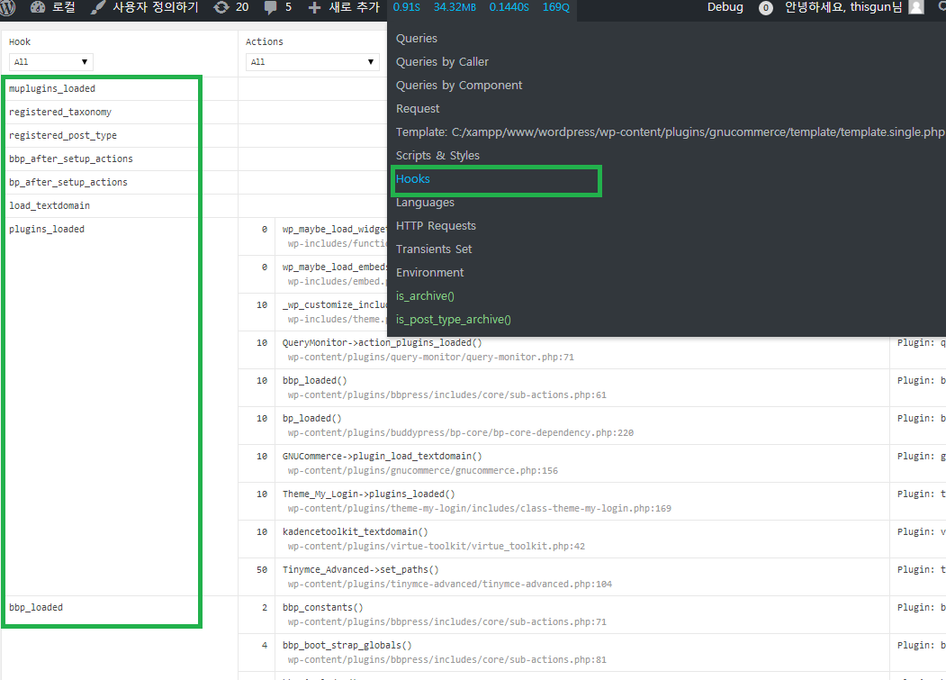946x680 pixels.
Task: Open the Environment menu item
Action: coord(429,273)
